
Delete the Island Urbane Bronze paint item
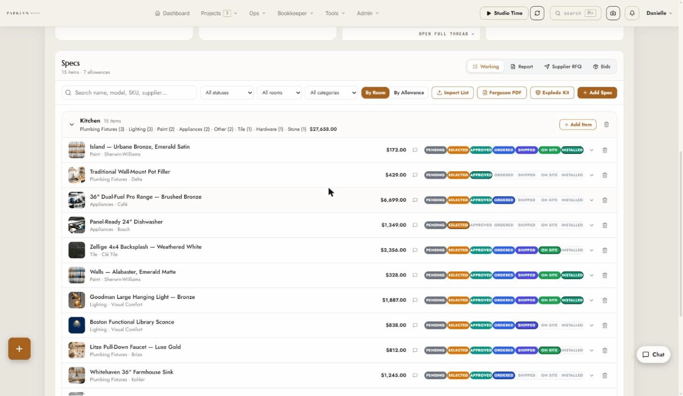[x=605, y=150]
